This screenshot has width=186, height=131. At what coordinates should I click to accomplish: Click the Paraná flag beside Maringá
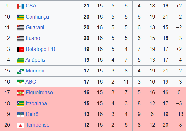coord(20,71)
